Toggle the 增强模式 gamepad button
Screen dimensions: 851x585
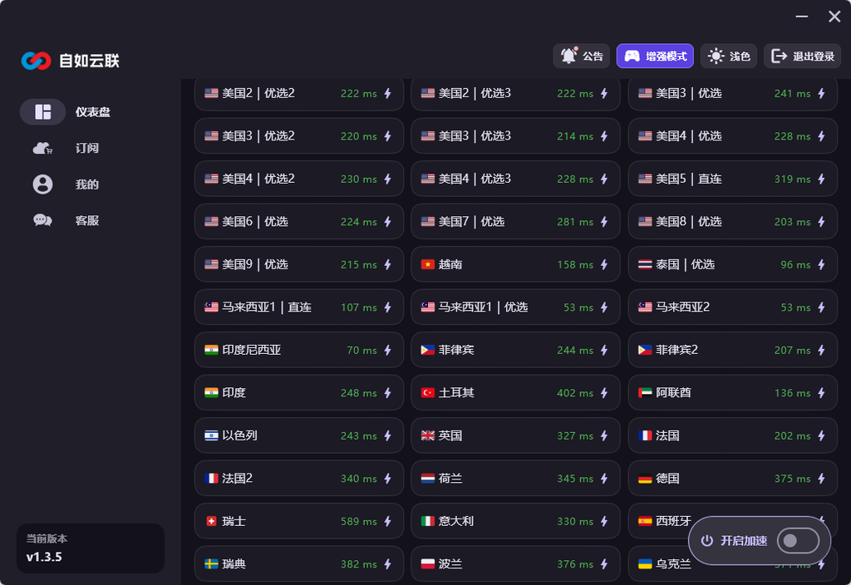(655, 56)
